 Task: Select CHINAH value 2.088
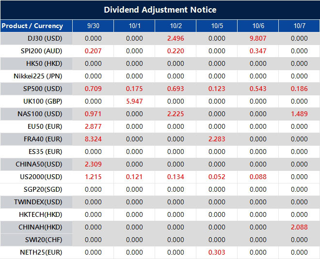pyautogui.click(x=299, y=227)
